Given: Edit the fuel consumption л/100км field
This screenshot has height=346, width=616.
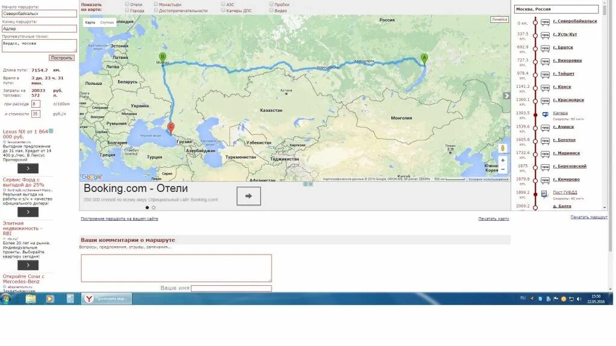Looking at the screenshot, I should (x=36, y=103).
